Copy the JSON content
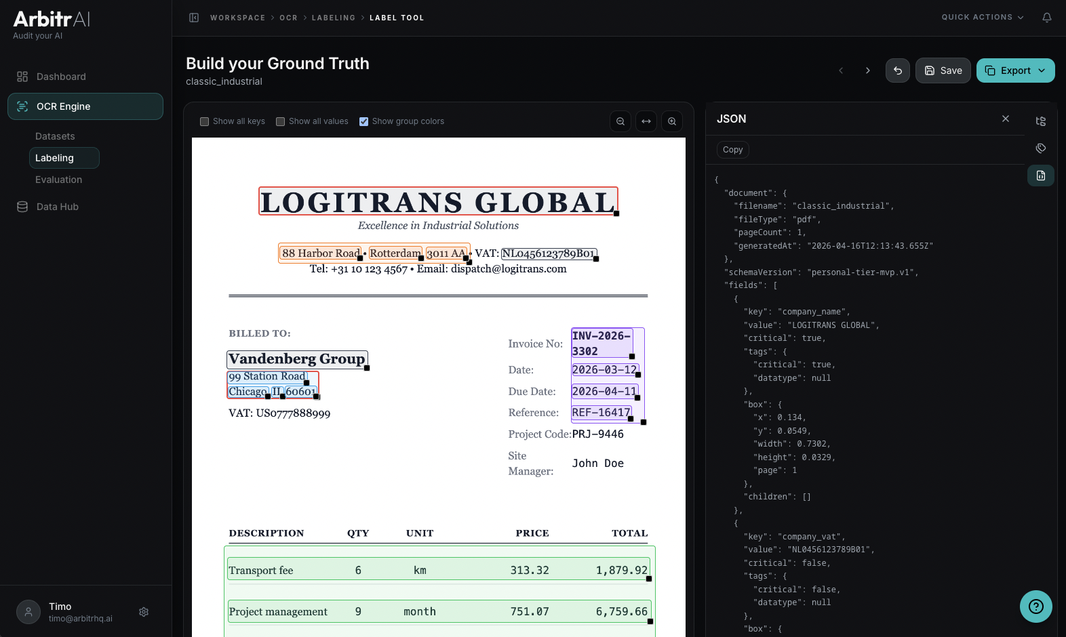 (732, 150)
